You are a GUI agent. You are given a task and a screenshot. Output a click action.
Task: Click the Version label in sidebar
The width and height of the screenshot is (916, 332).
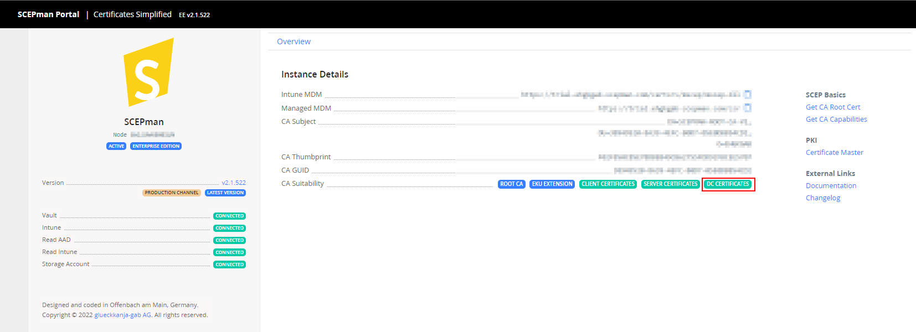pos(53,183)
